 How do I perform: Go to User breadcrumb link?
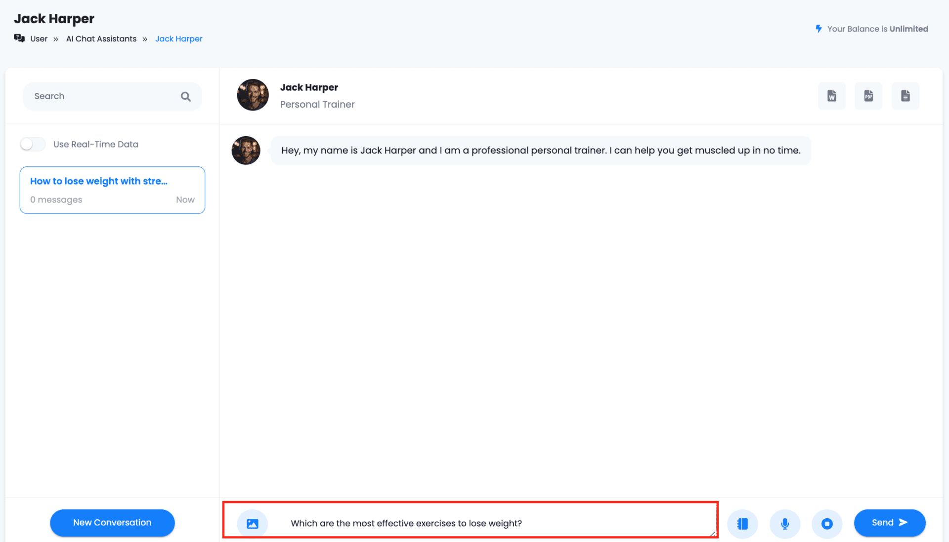pyautogui.click(x=39, y=39)
